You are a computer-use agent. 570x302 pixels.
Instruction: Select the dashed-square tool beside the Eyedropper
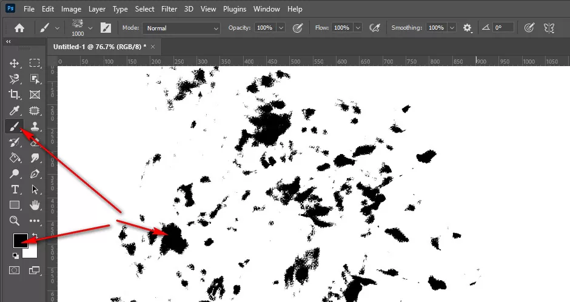35,110
